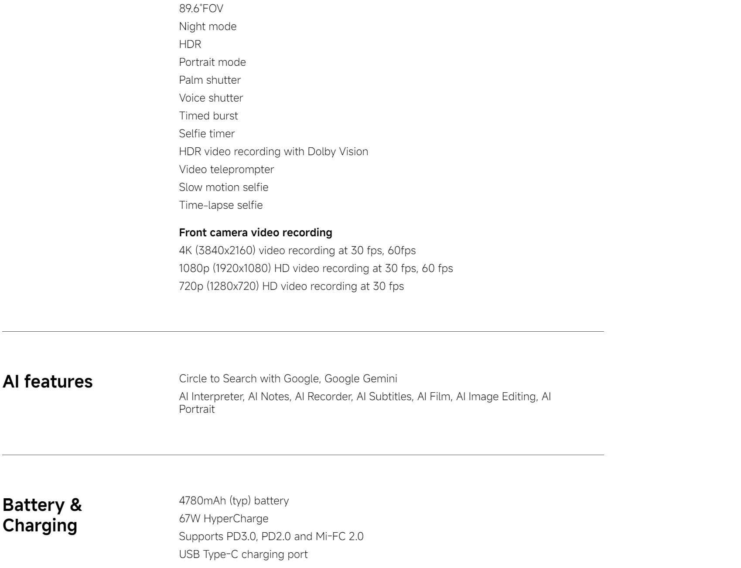The height and width of the screenshot is (568, 741).
Task: Click the Time-lapse selfie text
Action: 221,205
